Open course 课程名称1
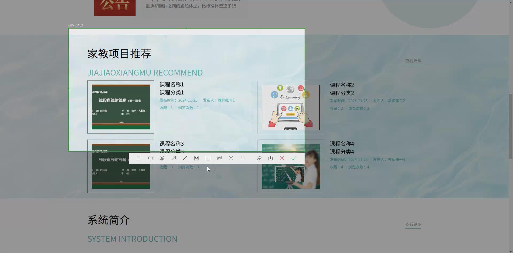 click(x=171, y=84)
